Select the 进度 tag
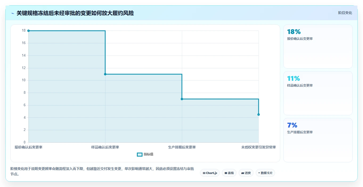 246,173
